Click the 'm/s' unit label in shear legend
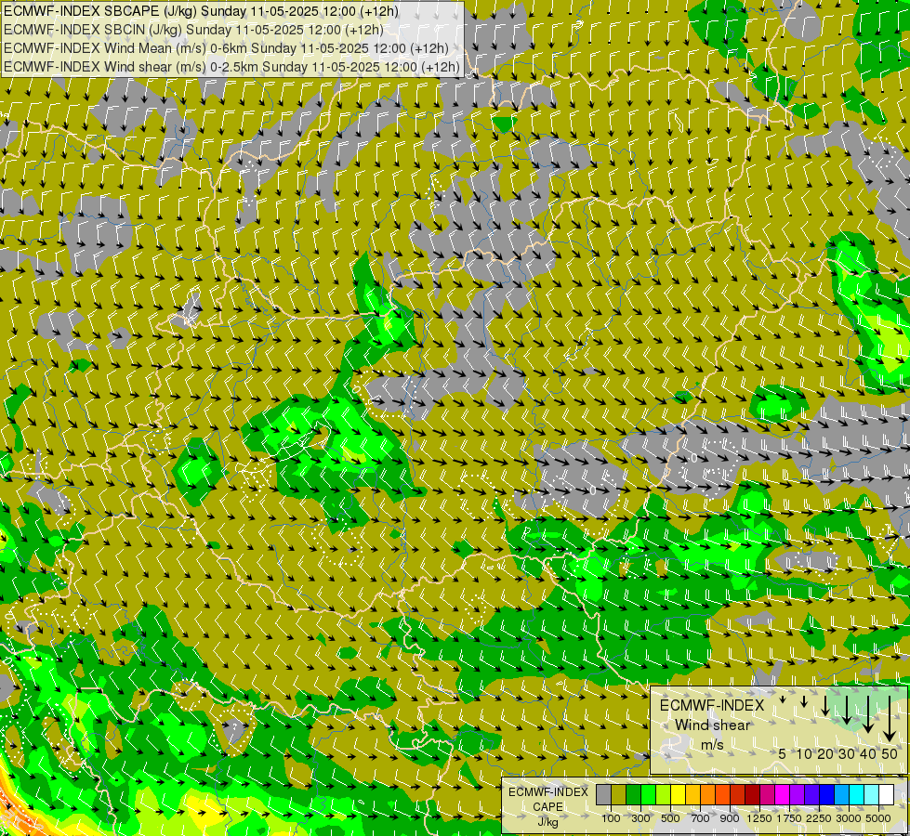This screenshot has height=836, width=910. 712,746
